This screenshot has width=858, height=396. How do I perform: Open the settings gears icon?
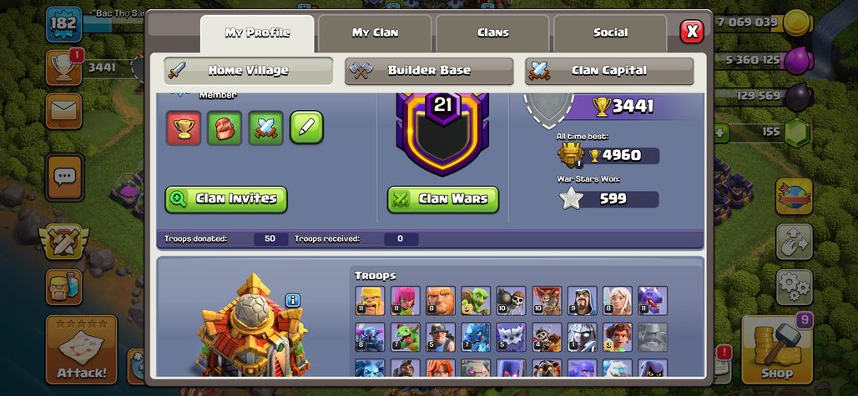(794, 287)
